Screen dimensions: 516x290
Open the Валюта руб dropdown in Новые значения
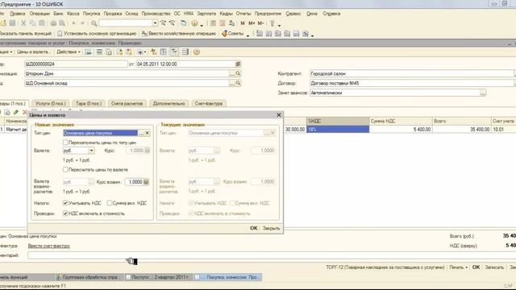pos(91,151)
